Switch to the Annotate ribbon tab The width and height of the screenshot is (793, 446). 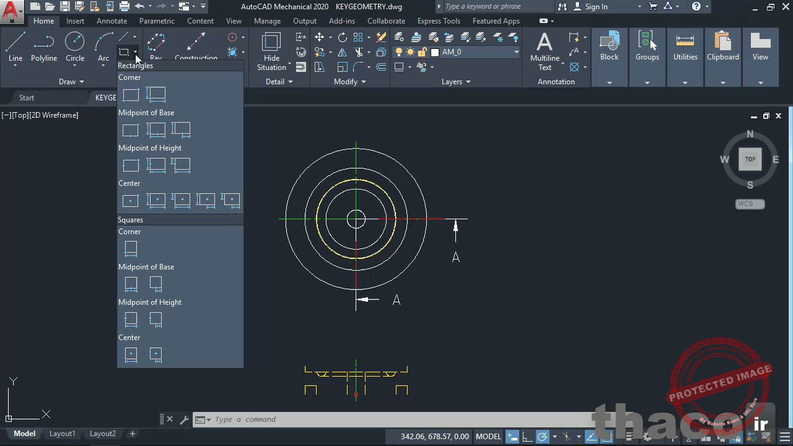tap(112, 21)
